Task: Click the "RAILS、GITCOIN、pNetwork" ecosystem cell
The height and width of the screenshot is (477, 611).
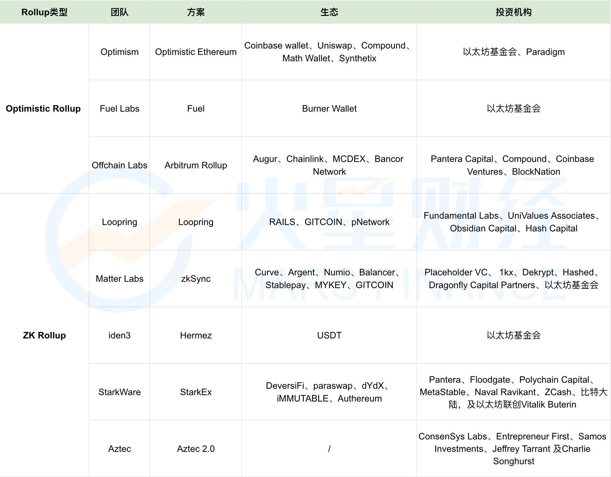Action: tap(329, 222)
